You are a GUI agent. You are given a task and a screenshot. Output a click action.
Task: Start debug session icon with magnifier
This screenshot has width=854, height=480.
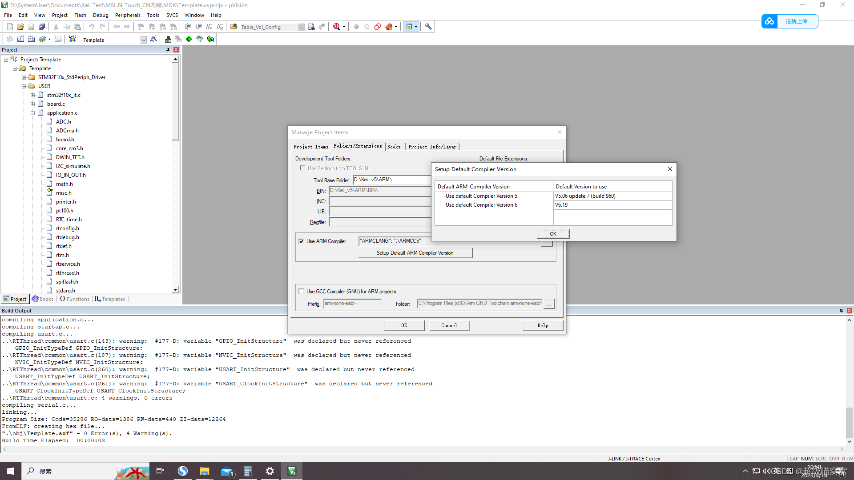click(337, 27)
